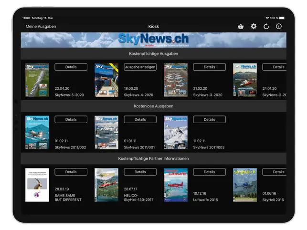The height and width of the screenshot is (230, 307).
Task: Click the Kostenlose Ausgaben section header
Action: pyautogui.click(x=154, y=106)
